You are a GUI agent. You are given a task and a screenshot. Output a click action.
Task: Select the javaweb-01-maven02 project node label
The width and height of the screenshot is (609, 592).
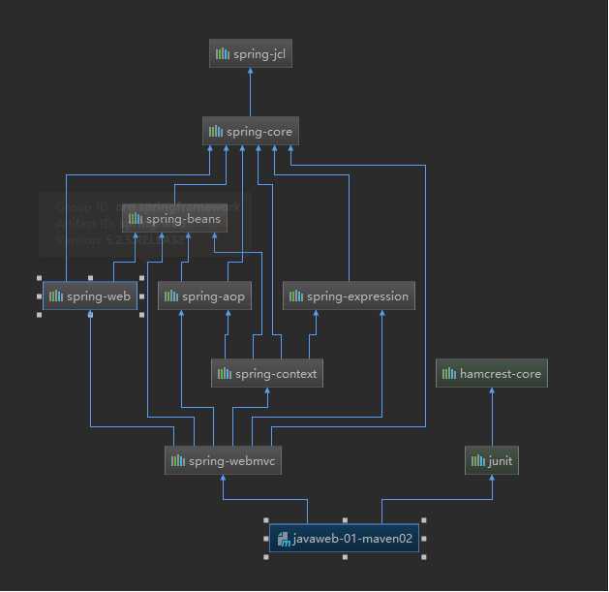point(352,539)
